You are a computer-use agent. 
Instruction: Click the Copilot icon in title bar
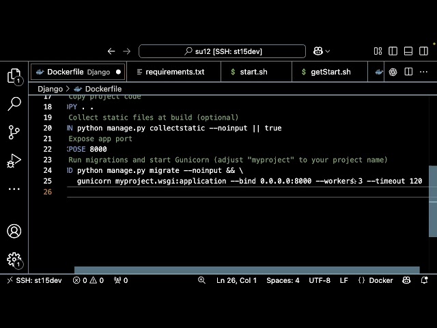point(318,51)
